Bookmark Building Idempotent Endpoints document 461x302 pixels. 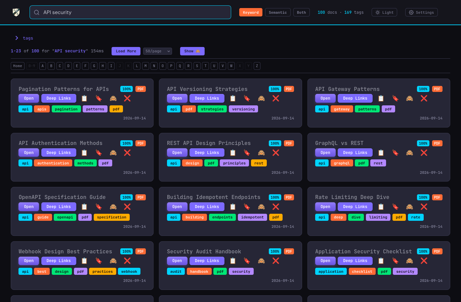click(247, 207)
